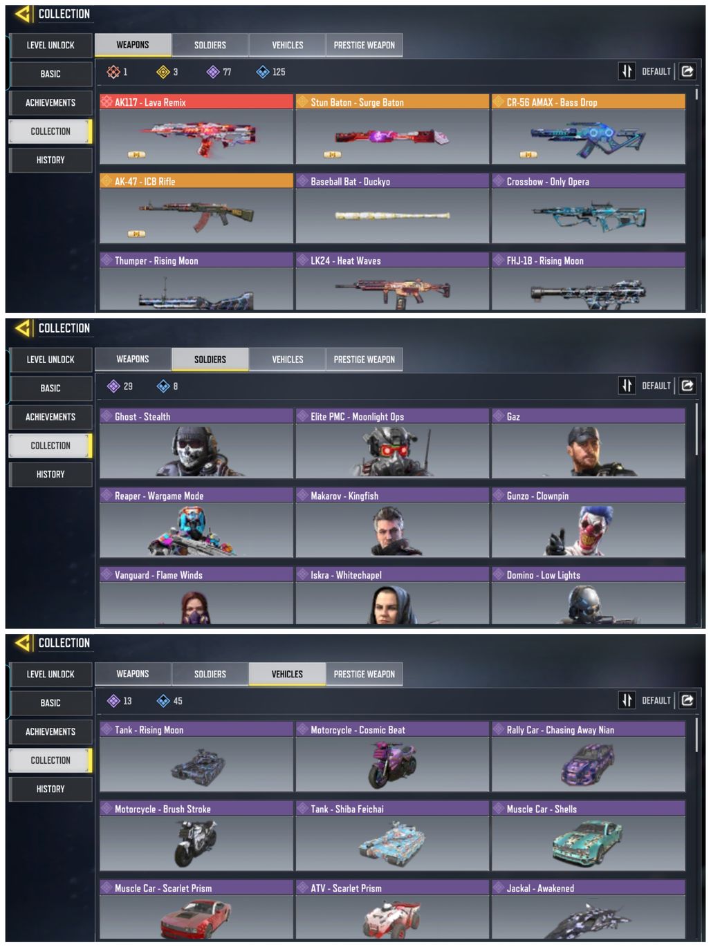
Task: Open History in the sidebar beside weapons list
Action: tap(50, 160)
